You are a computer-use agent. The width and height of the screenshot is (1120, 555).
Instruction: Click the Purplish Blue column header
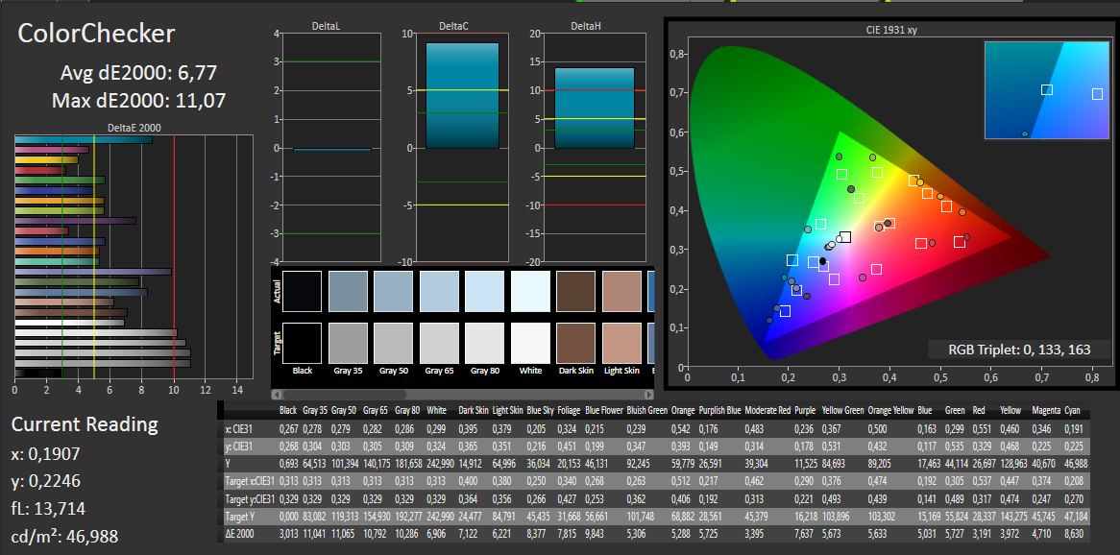pyautogui.click(x=720, y=411)
